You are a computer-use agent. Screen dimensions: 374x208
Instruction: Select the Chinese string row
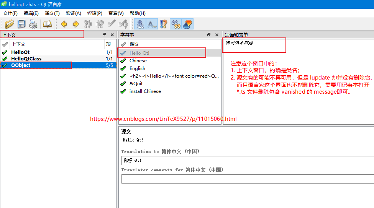click(x=170, y=61)
